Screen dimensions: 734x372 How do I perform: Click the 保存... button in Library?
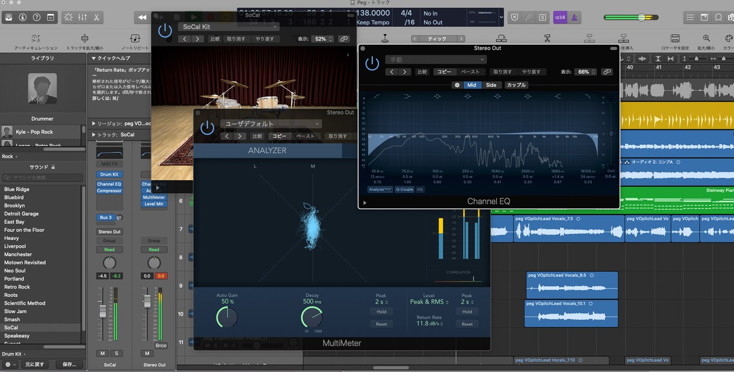coord(69,364)
